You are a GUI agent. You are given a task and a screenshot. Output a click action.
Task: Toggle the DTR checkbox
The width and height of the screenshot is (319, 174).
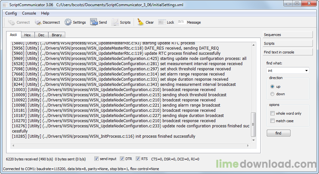point(122,159)
